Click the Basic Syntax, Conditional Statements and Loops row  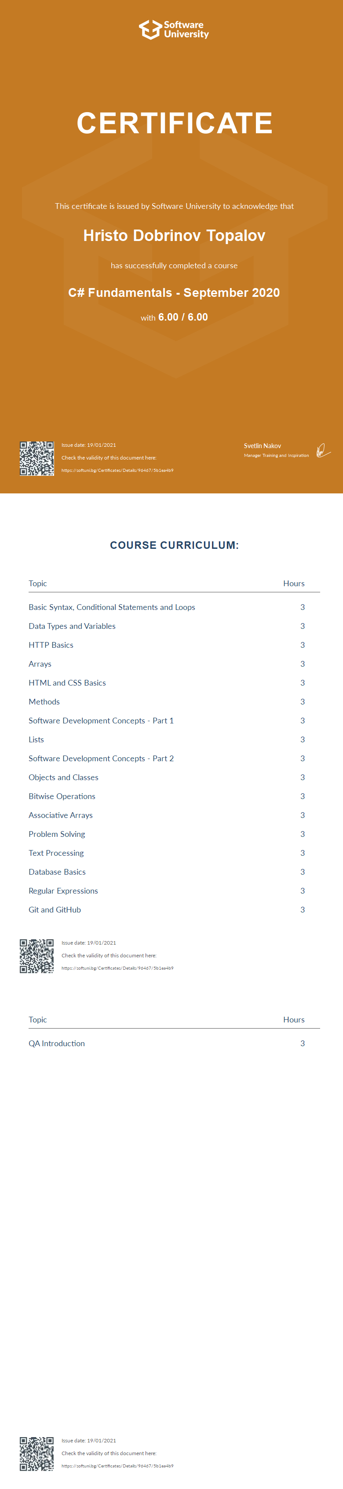pyautogui.click(x=112, y=607)
